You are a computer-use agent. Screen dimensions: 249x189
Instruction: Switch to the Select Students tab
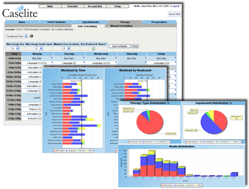click(x=56, y=22)
